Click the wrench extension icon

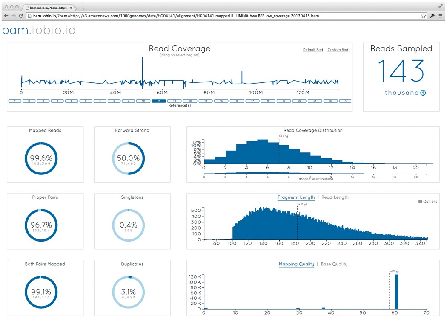(432, 16)
